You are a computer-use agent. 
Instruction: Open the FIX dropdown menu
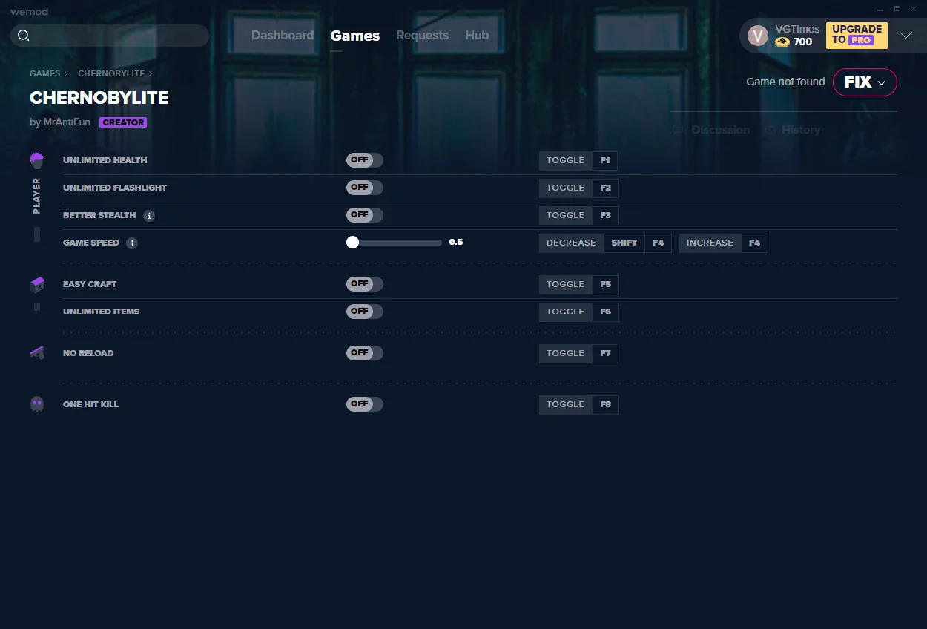tap(865, 82)
